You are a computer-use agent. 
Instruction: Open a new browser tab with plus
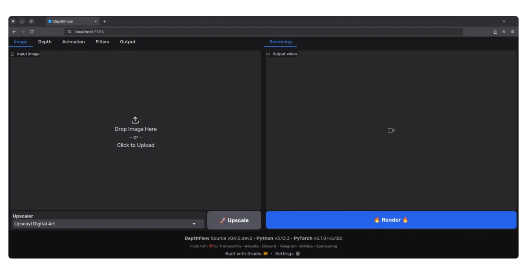click(105, 21)
